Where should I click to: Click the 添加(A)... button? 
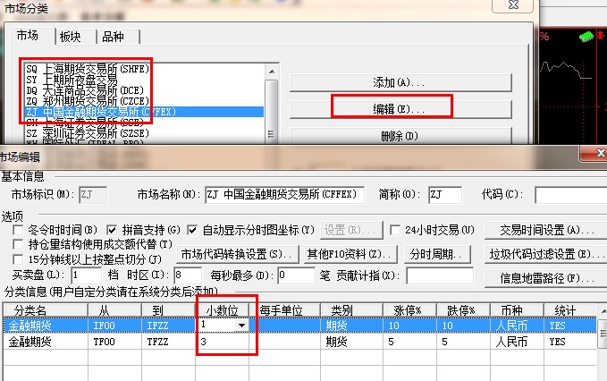click(x=400, y=82)
